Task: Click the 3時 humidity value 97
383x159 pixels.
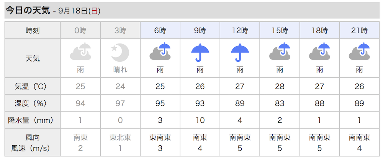Action: [x=120, y=103]
